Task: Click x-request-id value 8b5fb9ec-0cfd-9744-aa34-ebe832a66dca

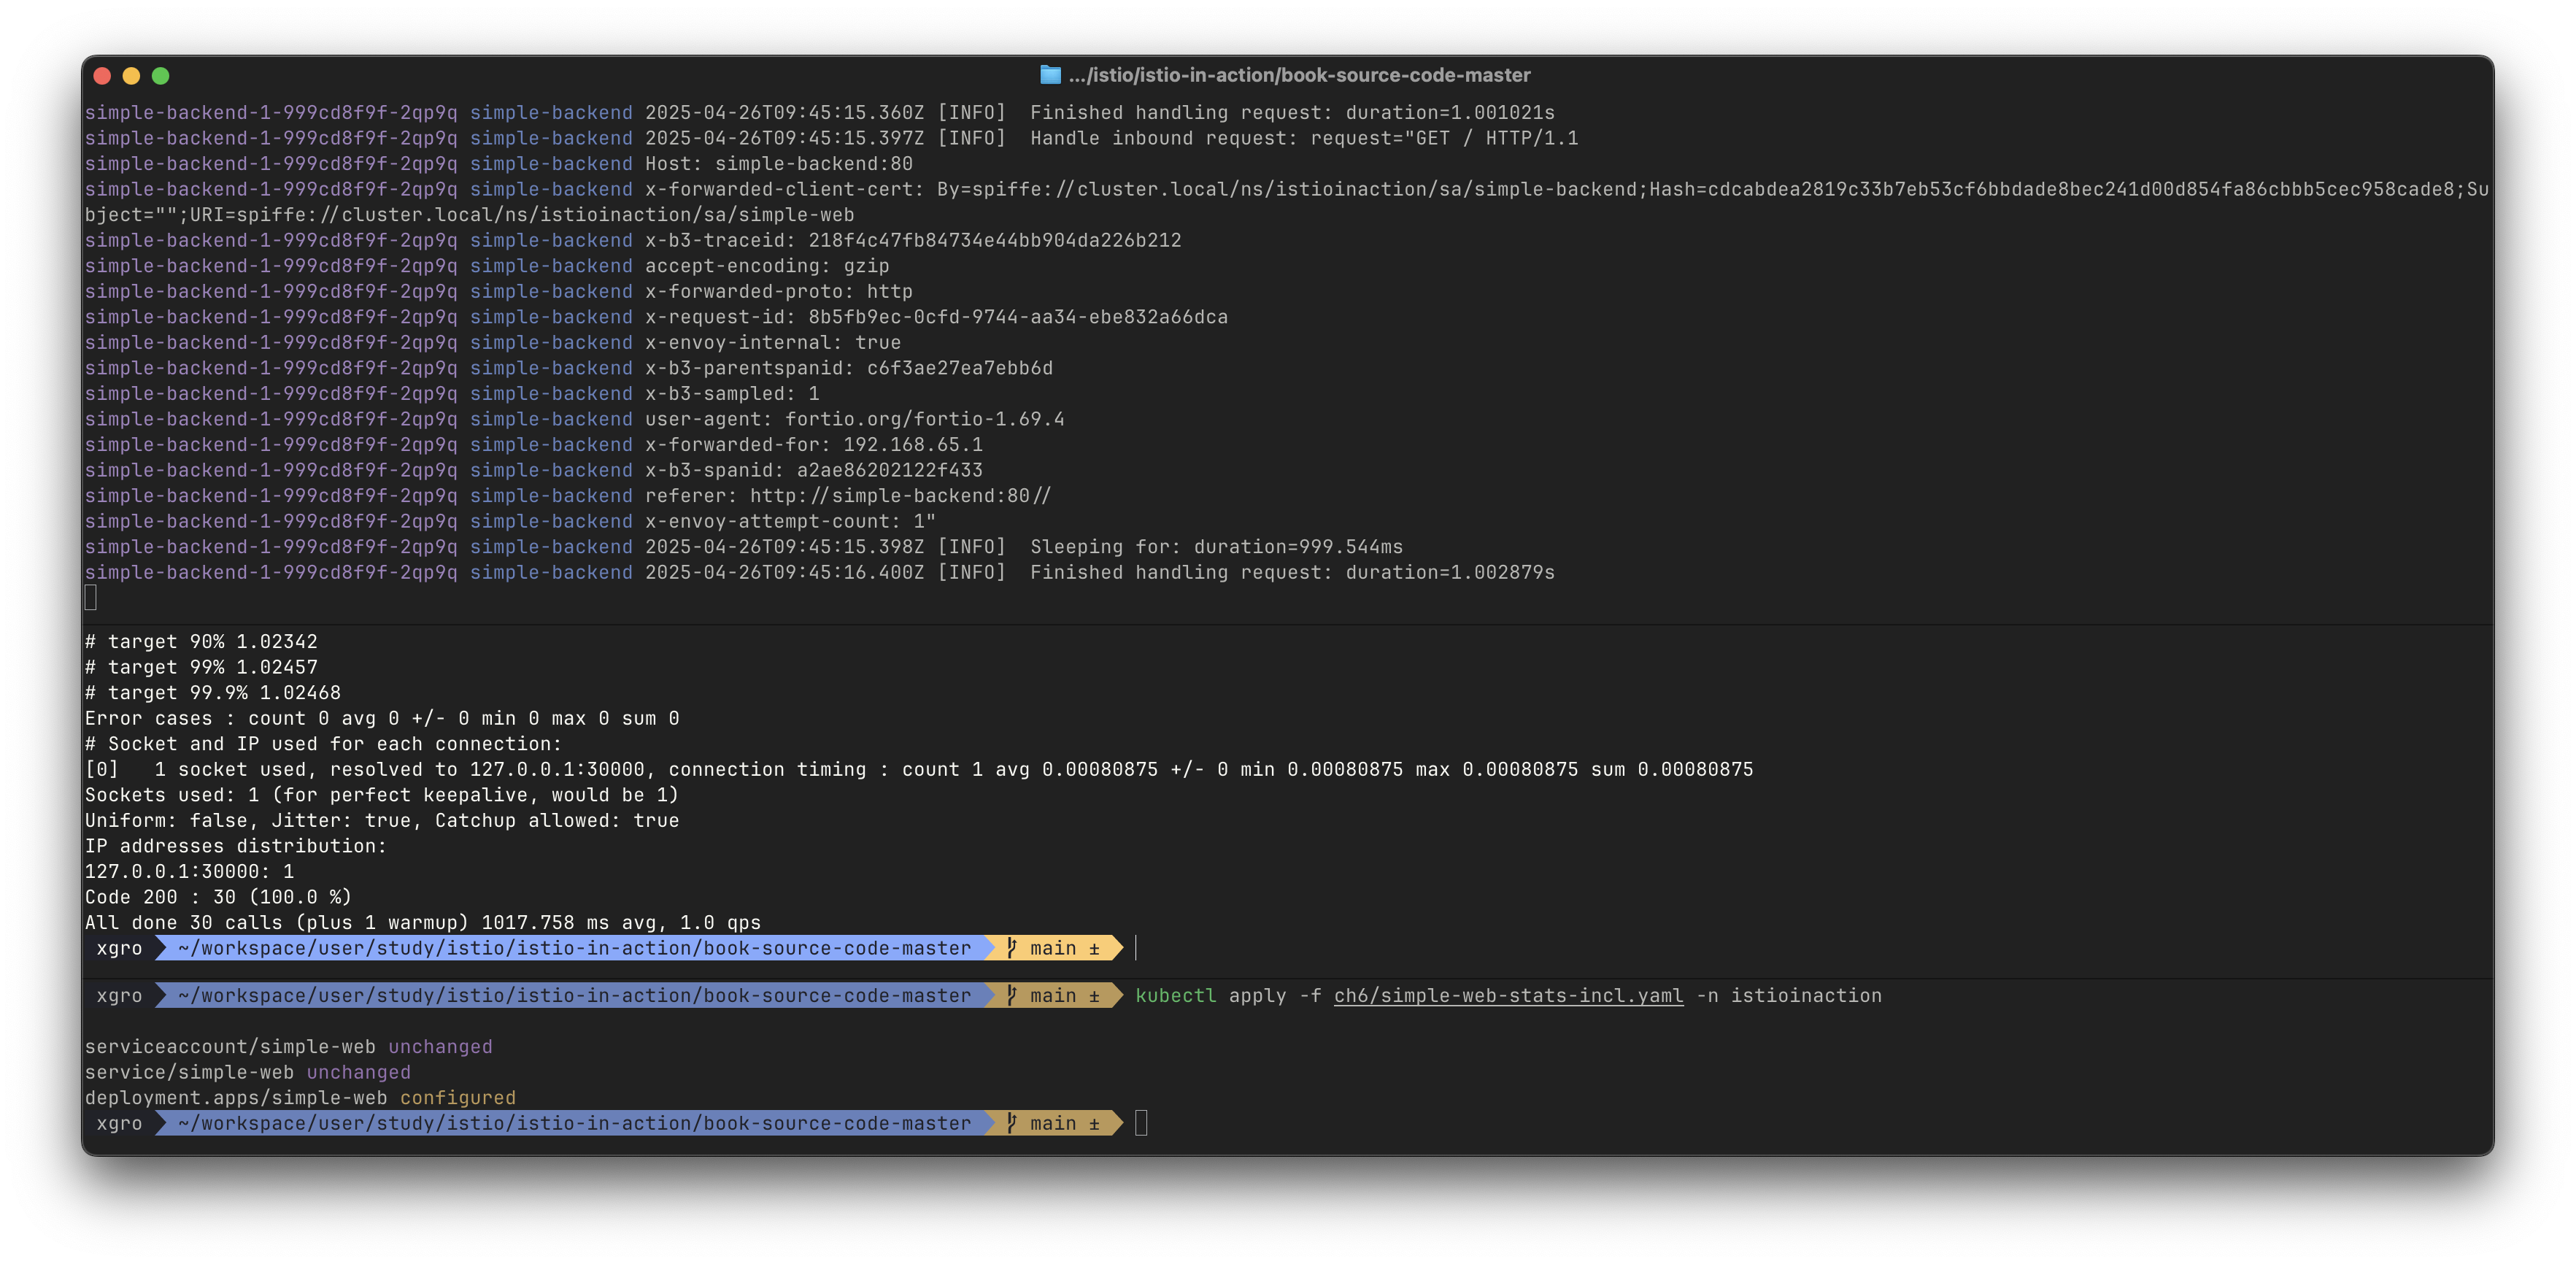Action: pyautogui.click(x=1018, y=317)
